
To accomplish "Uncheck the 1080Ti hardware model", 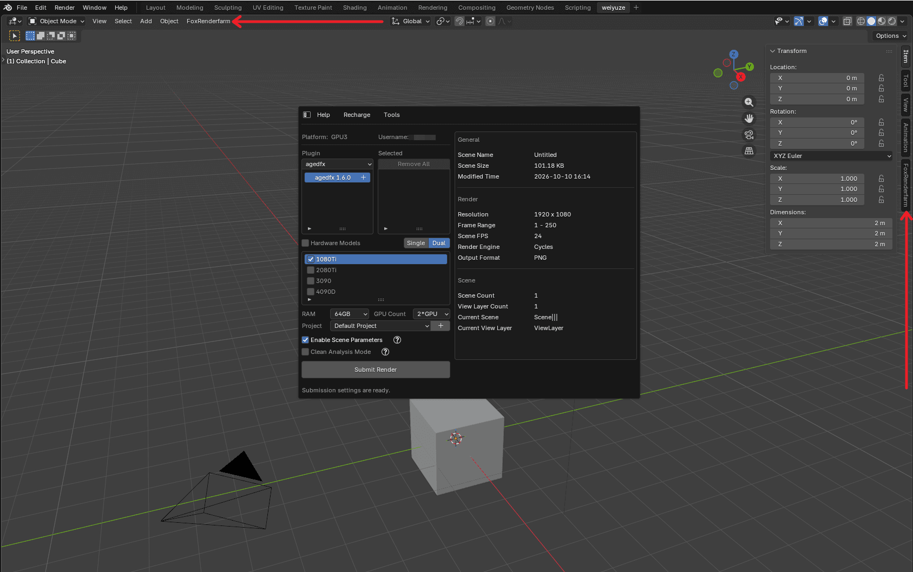I will pyautogui.click(x=311, y=259).
